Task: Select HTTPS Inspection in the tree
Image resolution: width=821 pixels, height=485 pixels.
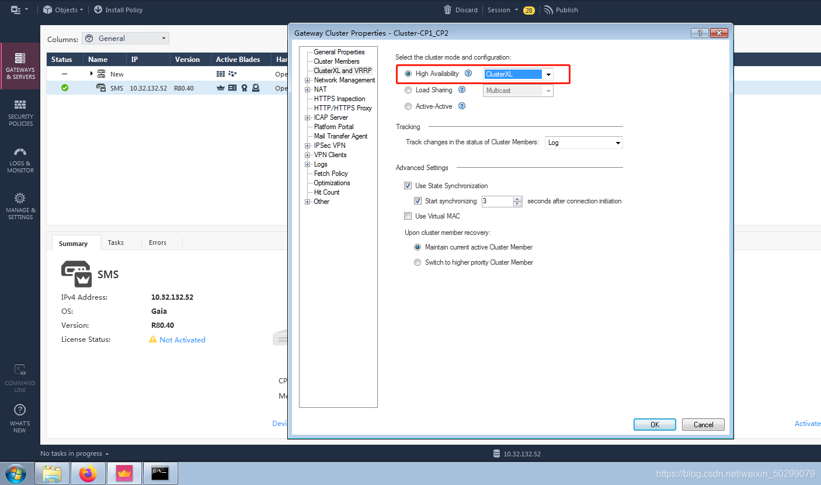Action: pyautogui.click(x=340, y=99)
